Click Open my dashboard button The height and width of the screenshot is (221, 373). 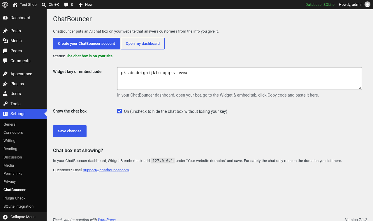pyautogui.click(x=143, y=44)
